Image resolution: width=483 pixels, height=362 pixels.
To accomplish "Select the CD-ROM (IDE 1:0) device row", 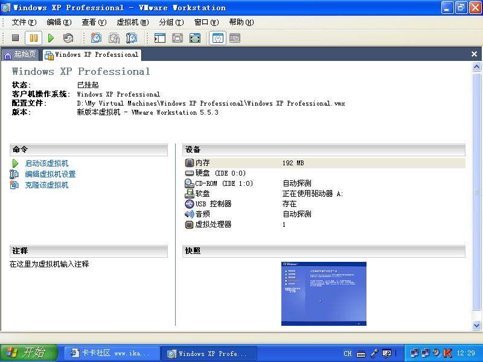I will tap(324, 183).
